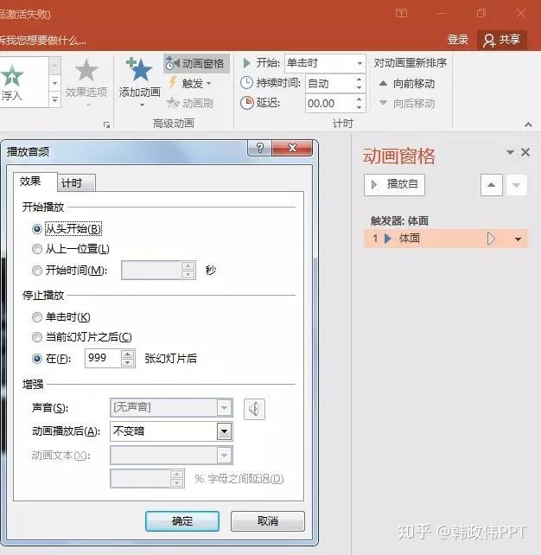The height and width of the screenshot is (555, 541).
Task: Open the animation group dialog launcher
Action: [x=106, y=125]
